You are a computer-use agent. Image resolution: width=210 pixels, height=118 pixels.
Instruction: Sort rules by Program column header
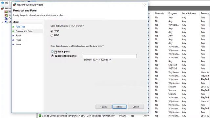[x=173, y=13]
